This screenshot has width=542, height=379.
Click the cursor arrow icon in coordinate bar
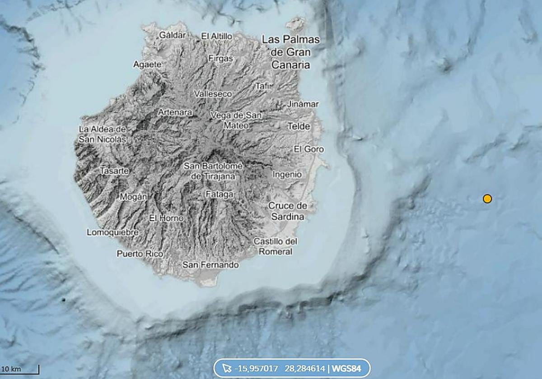pyautogui.click(x=227, y=369)
